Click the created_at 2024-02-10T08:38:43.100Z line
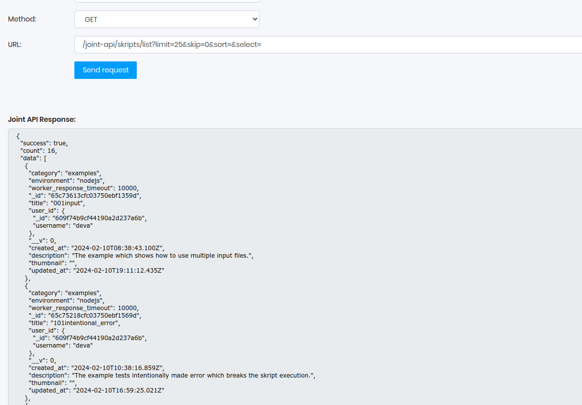The height and width of the screenshot is (405, 582). [x=96, y=248]
